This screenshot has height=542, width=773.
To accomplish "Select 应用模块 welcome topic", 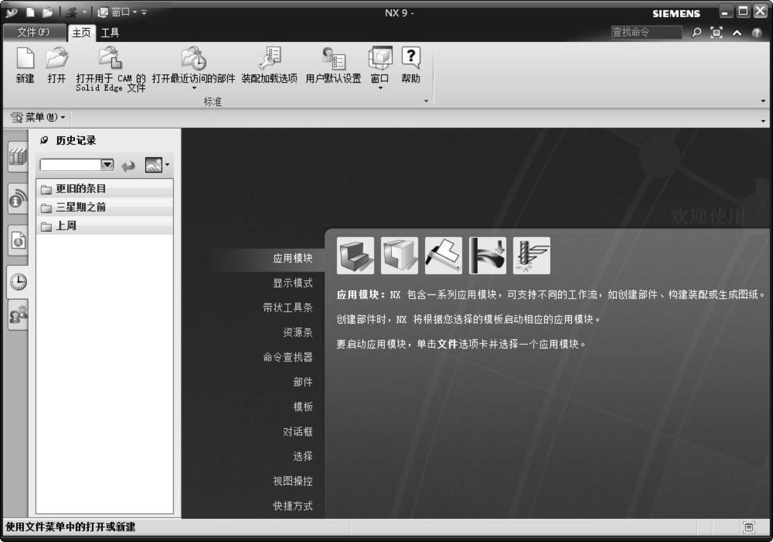I will pos(293,259).
